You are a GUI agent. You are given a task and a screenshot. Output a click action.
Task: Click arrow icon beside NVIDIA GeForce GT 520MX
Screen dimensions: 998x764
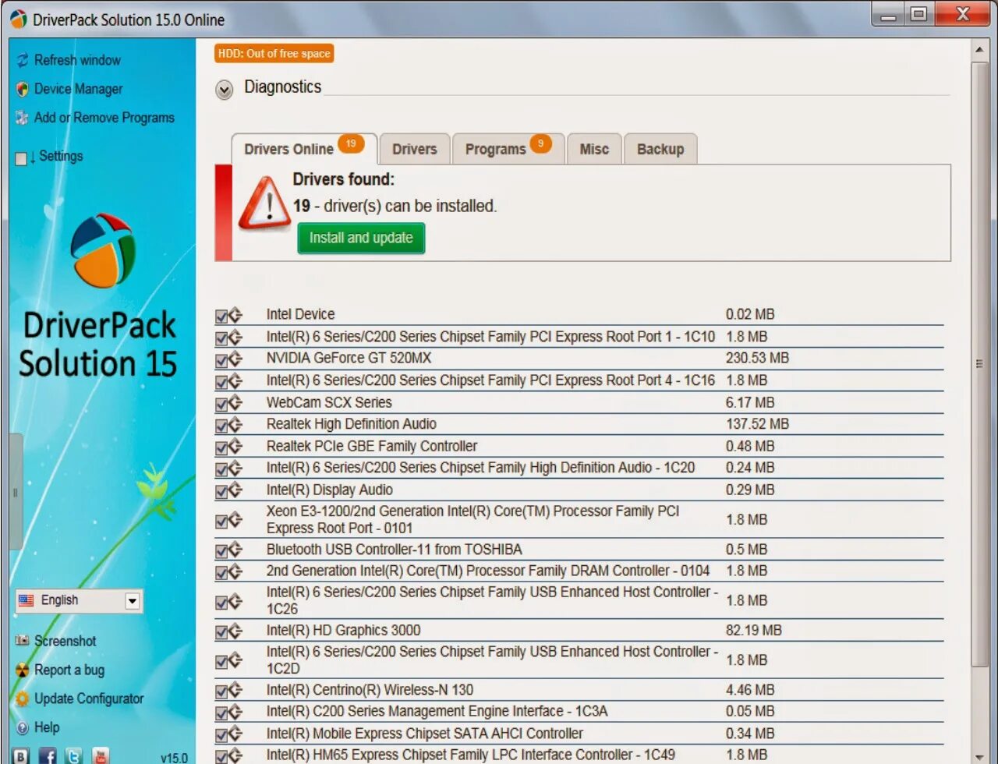235,359
